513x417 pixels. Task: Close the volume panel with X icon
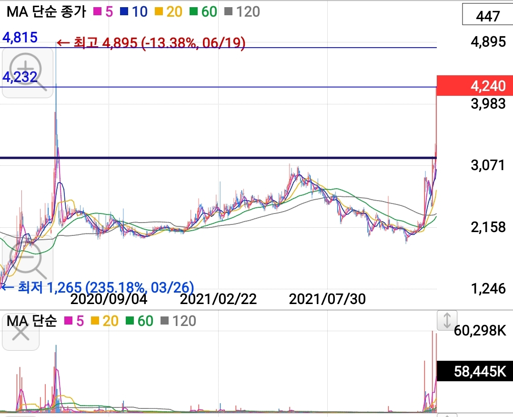pos(20,332)
